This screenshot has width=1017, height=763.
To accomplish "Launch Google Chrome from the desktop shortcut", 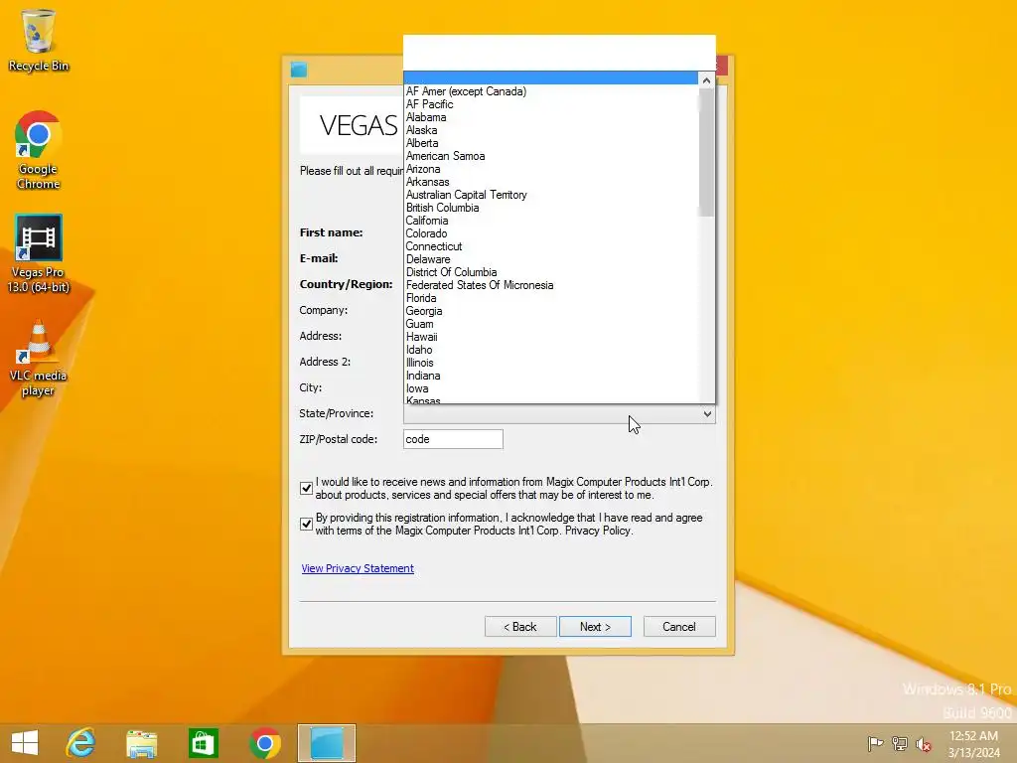I will click(x=39, y=151).
